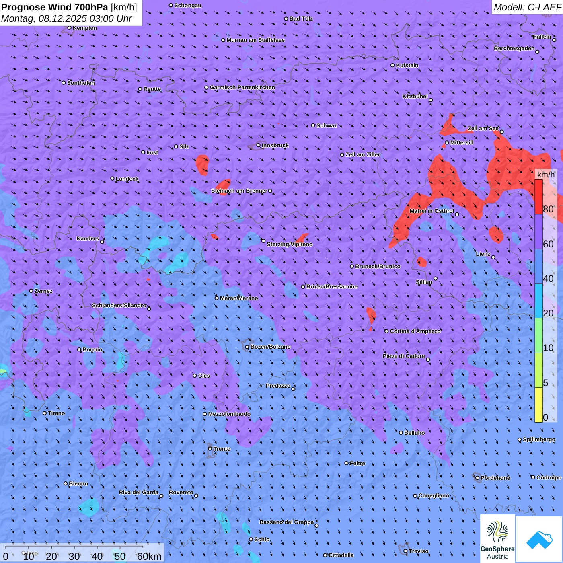Image resolution: width=563 pixels, height=563 pixels.
Task: Click the Matrei in Osttirol label
Action: click(432, 211)
